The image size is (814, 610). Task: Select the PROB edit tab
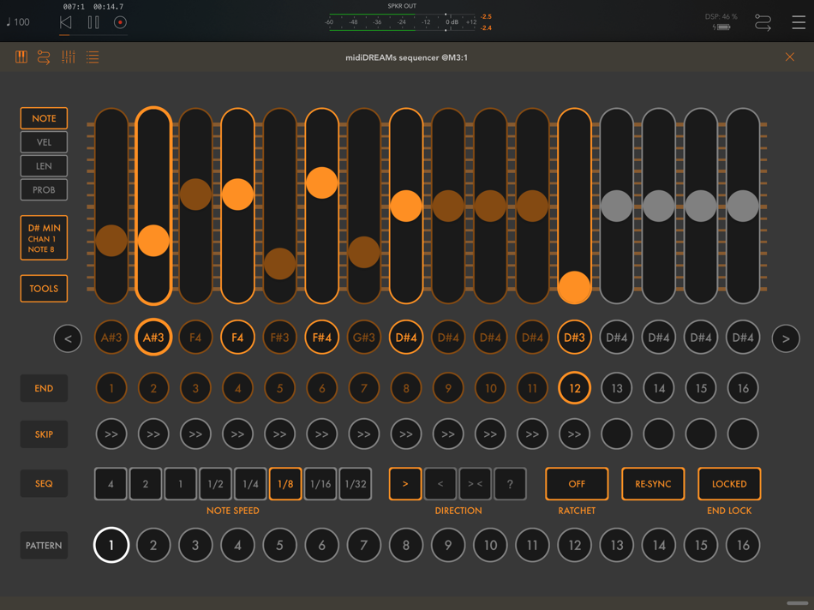click(x=44, y=190)
